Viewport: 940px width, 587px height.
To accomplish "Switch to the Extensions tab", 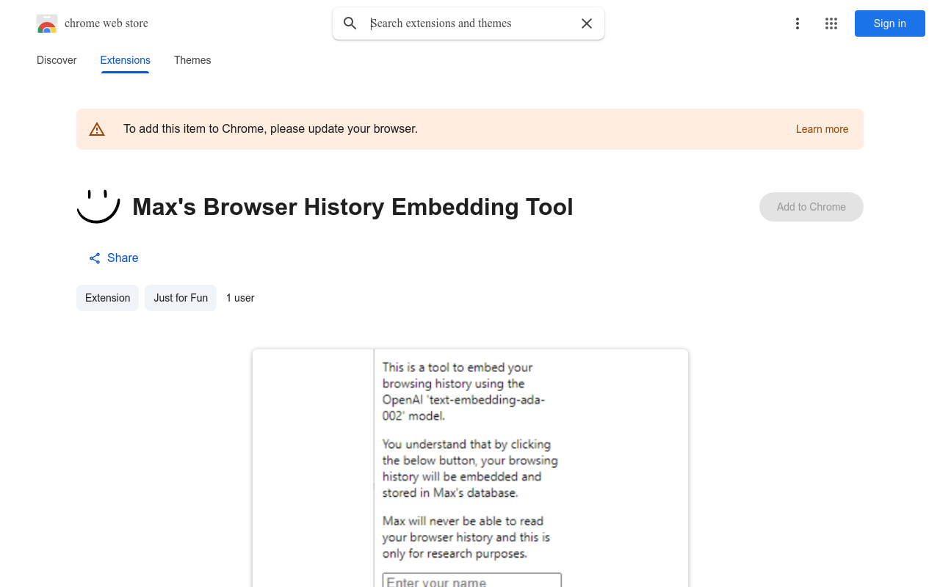I will tap(125, 60).
